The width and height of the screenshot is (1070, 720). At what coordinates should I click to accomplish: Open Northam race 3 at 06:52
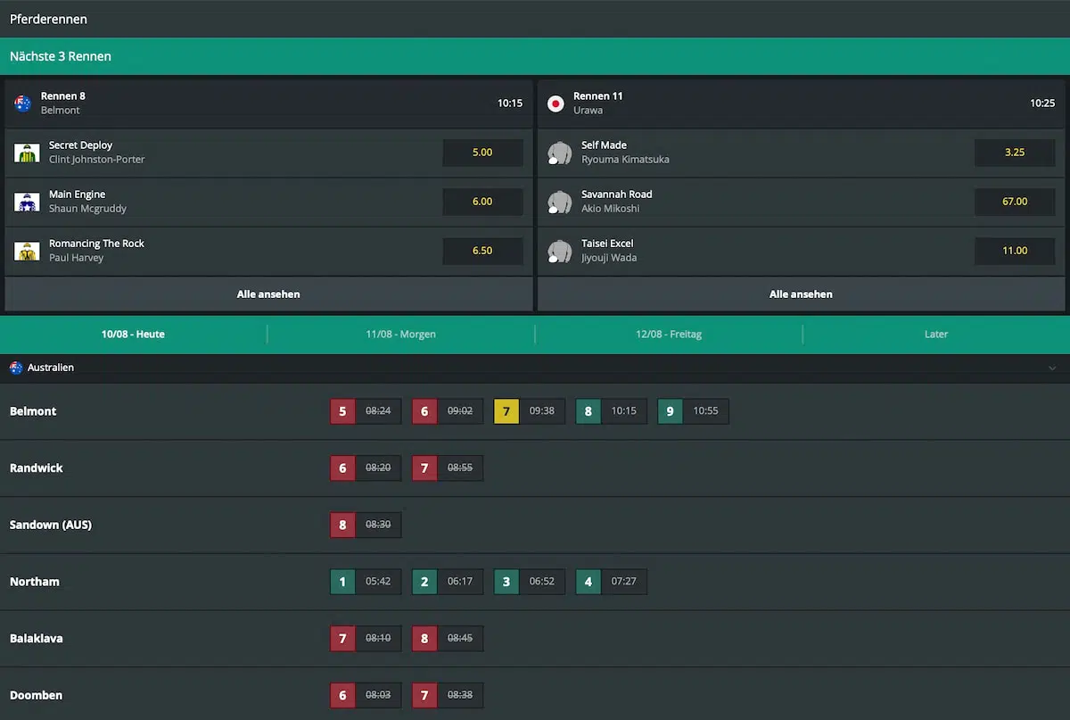pos(530,582)
